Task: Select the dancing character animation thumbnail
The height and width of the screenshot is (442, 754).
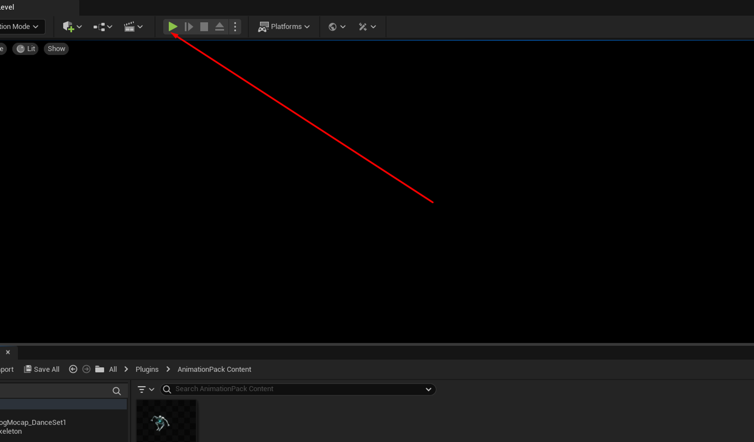Action: (x=166, y=422)
